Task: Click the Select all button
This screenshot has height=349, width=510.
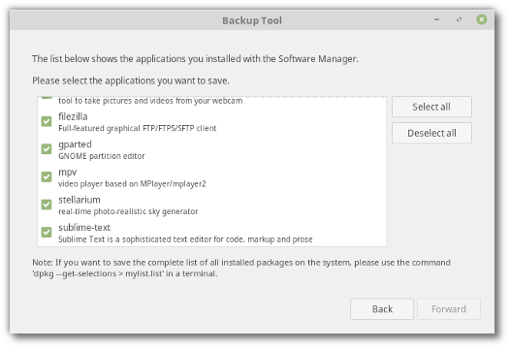Action: (x=431, y=107)
